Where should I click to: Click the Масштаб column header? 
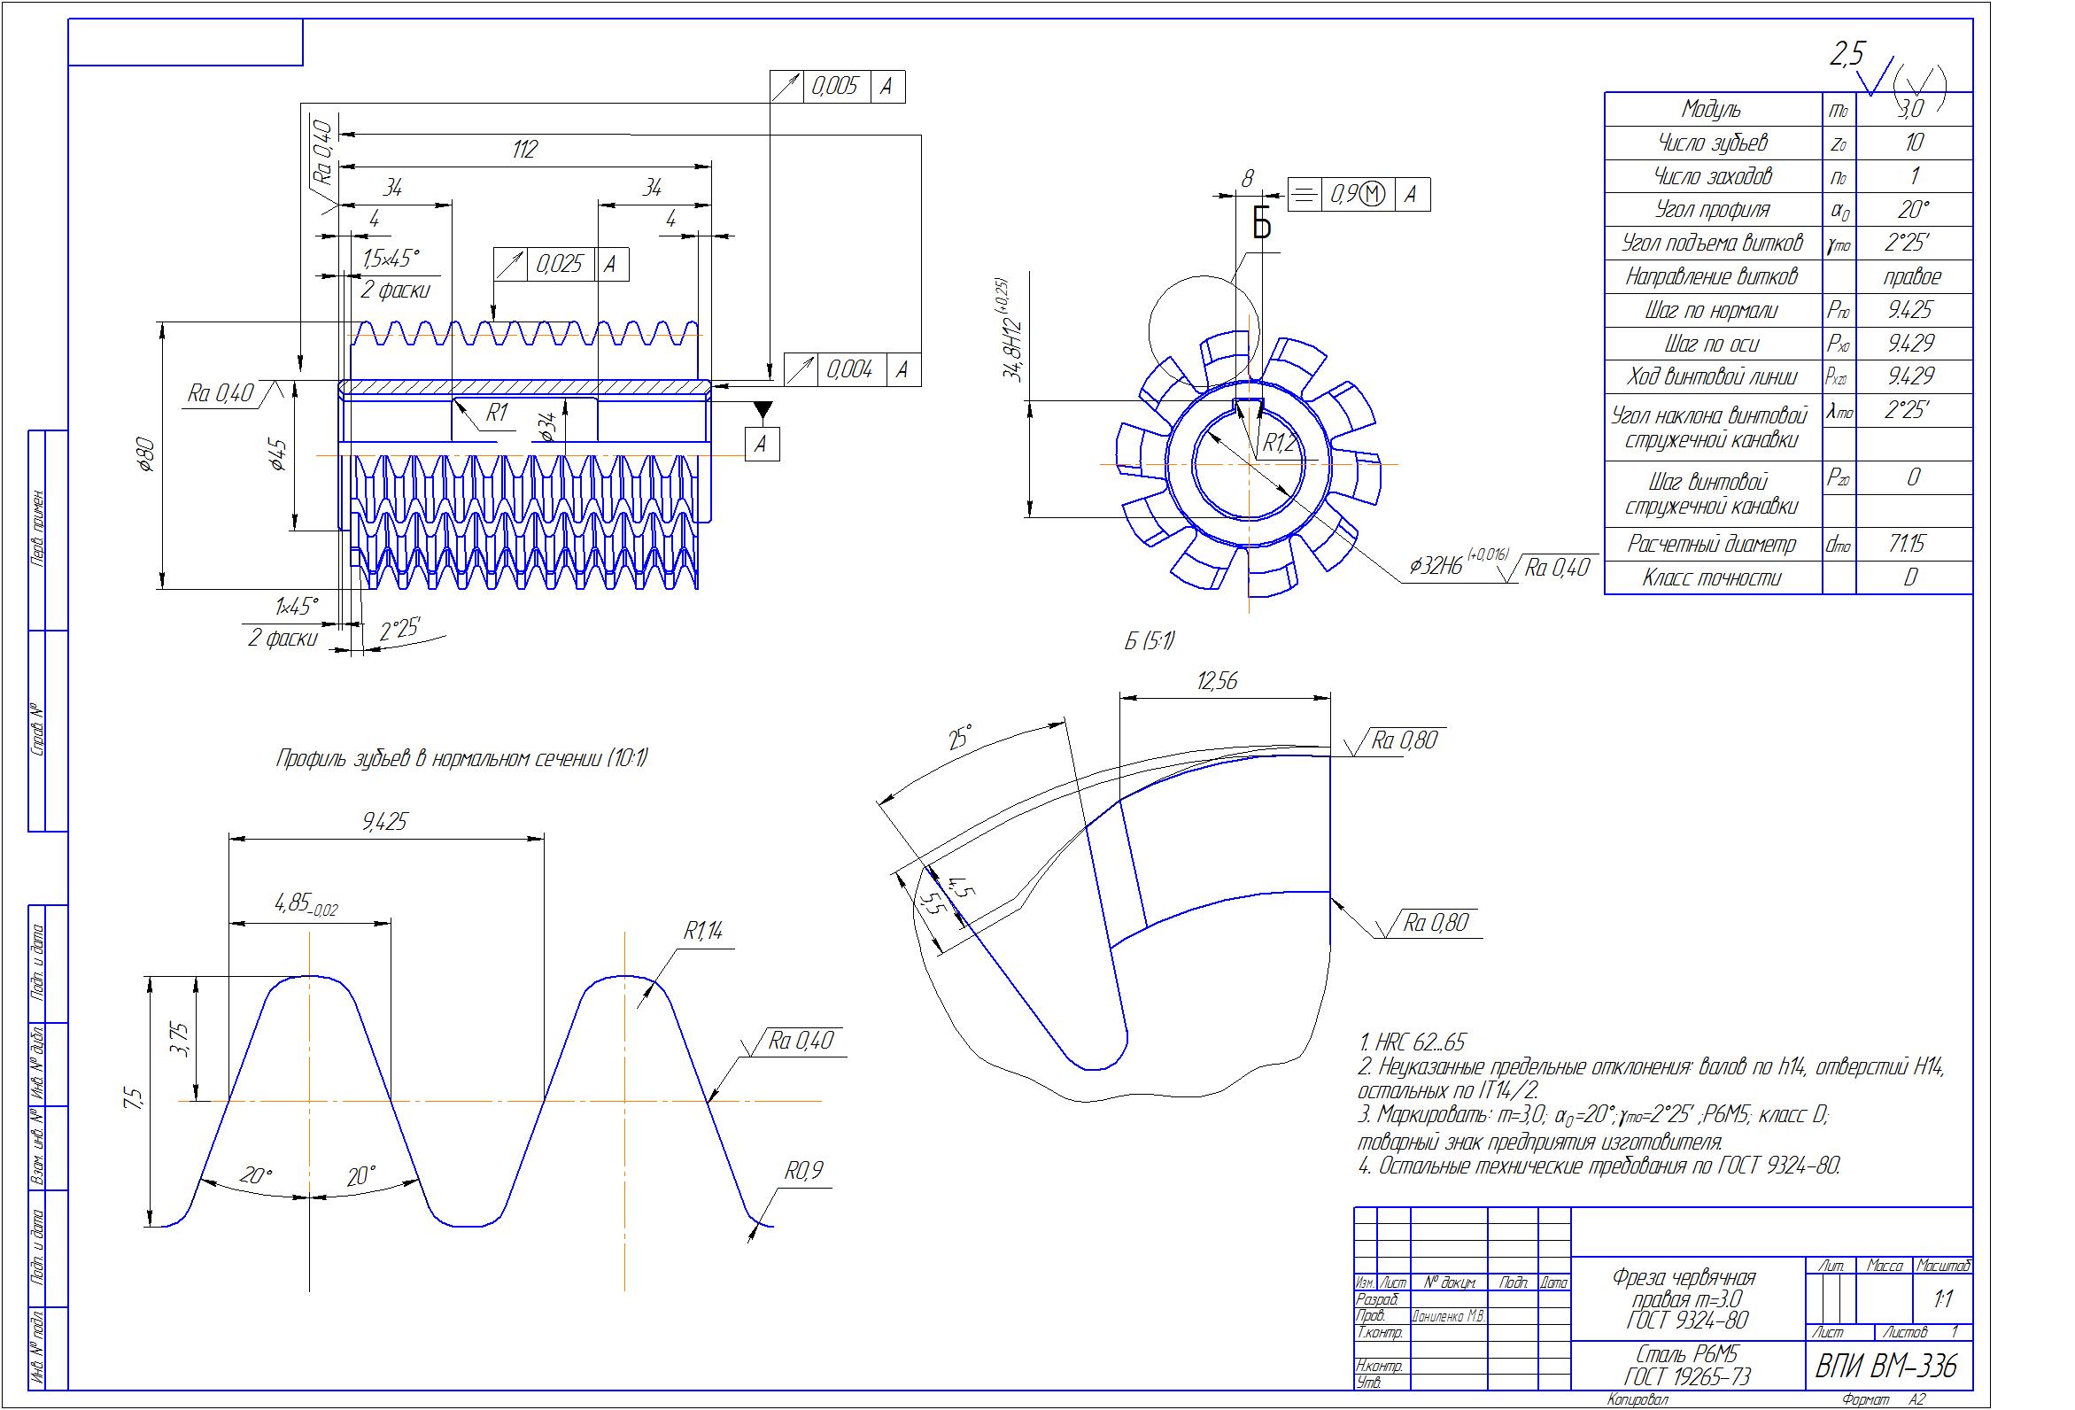coord(1944,1267)
